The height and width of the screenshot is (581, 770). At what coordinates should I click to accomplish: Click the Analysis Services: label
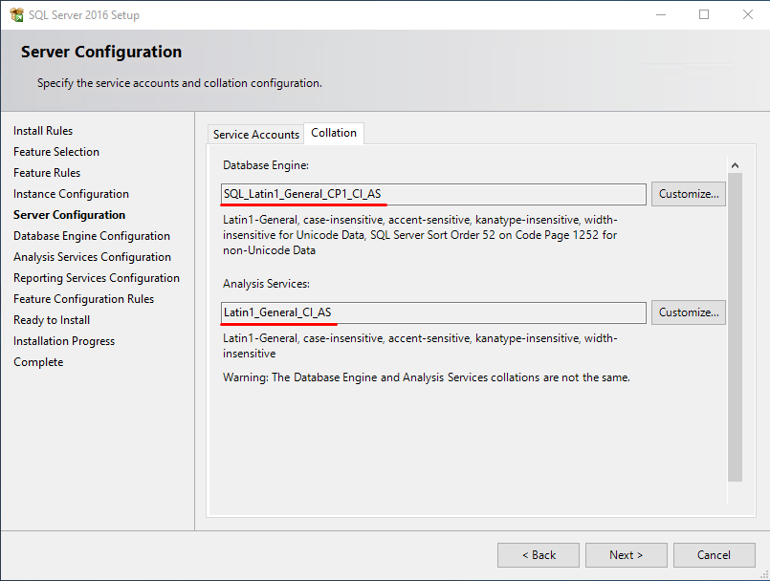[x=266, y=284]
